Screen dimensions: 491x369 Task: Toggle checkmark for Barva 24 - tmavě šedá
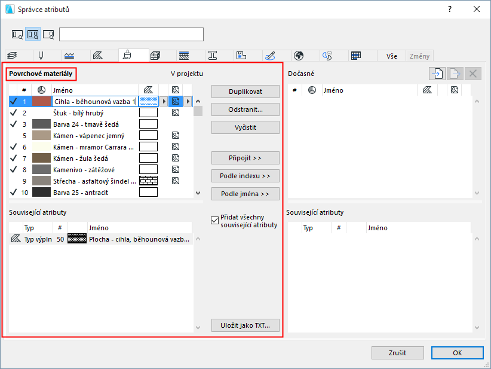tap(14, 124)
